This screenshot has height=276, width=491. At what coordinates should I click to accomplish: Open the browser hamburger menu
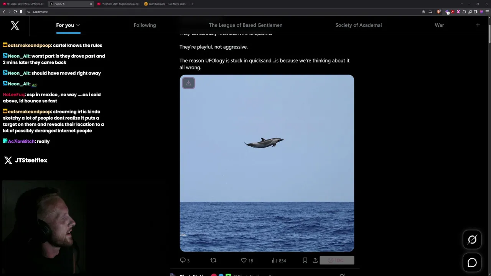pyautogui.click(x=487, y=12)
